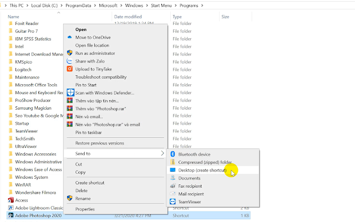Select the IBM SPSS Statistics folder
The width and height of the screenshot is (355, 222).
tap(33, 39)
